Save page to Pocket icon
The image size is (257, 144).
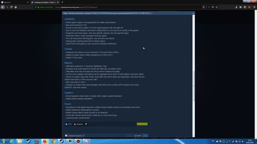tap(213, 7)
